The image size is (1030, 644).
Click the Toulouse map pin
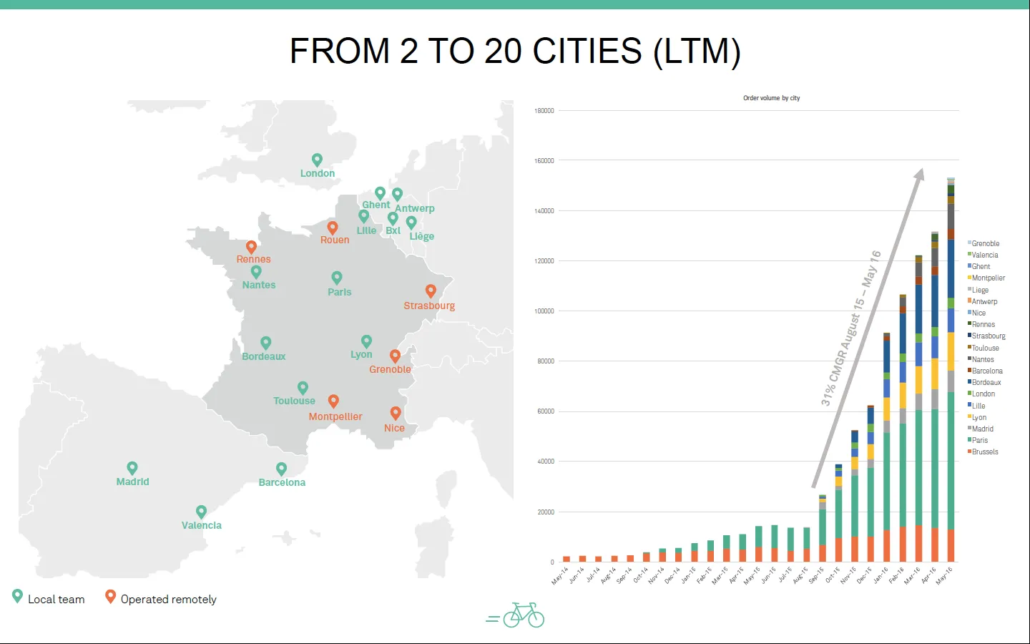tap(303, 388)
